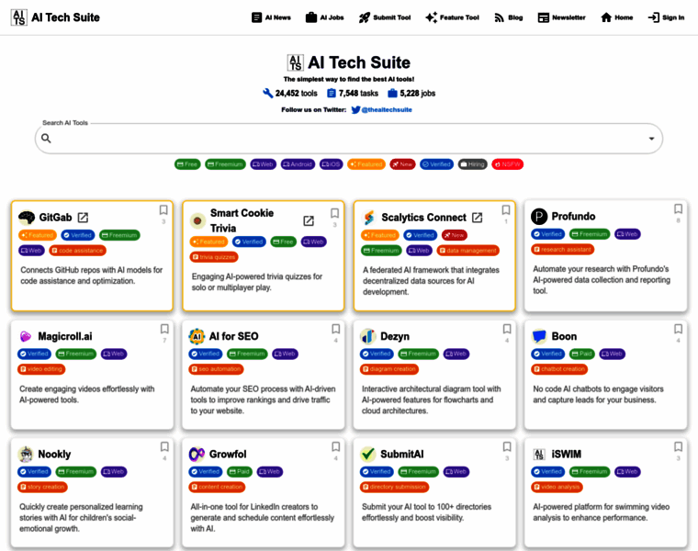The height and width of the screenshot is (551, 698).
Task: Click the Sign In button
Action: click(x=666, y=17)
